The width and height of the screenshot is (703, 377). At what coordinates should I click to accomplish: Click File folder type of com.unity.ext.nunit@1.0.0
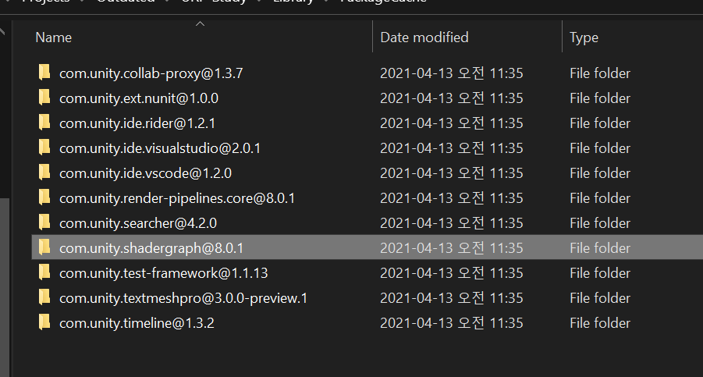(600, 98)
